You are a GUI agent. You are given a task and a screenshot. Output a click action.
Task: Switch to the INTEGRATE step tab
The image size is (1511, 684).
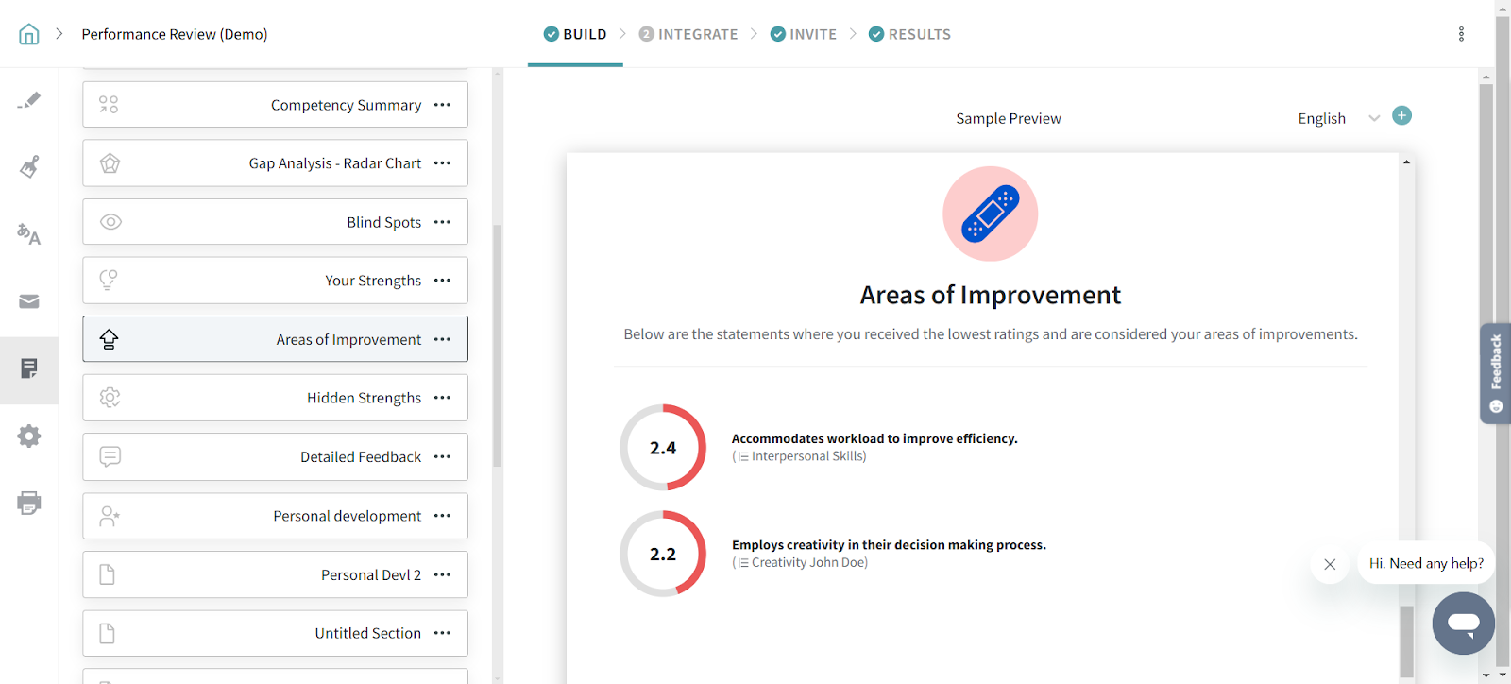(688, 34)
